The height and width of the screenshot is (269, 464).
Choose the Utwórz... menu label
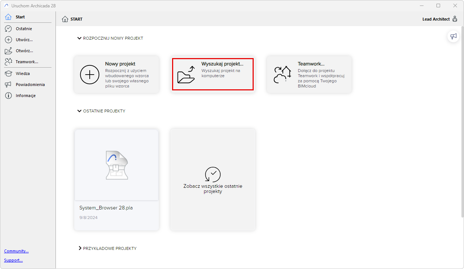click(x=24, y=40)
